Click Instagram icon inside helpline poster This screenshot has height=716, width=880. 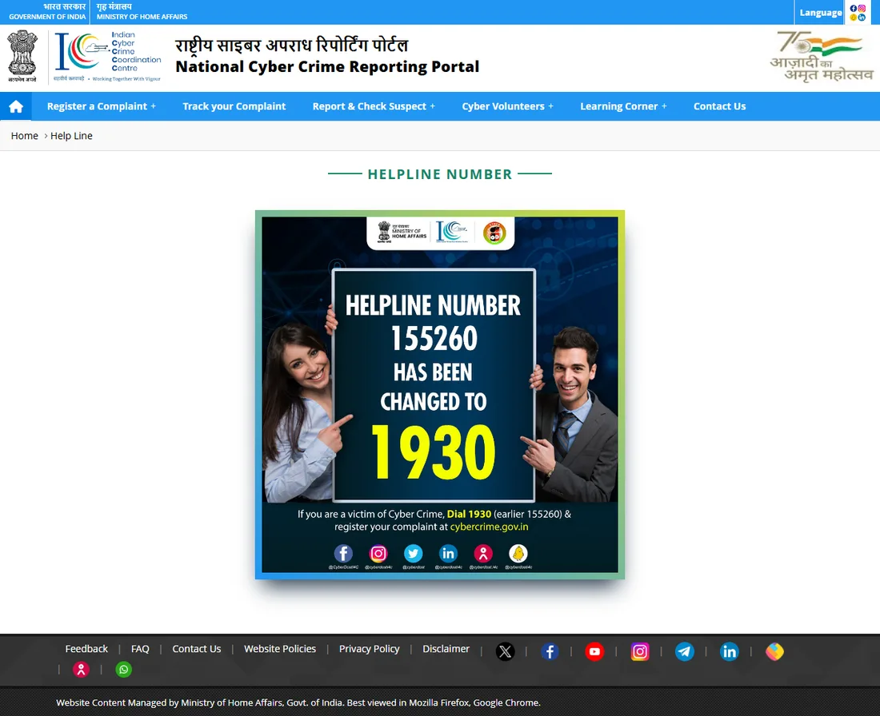tap(378, 554)
